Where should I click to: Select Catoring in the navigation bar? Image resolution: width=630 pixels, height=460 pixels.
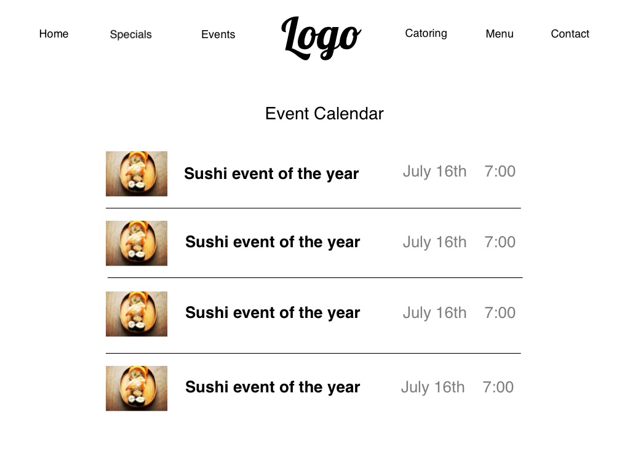coord(426,33)
